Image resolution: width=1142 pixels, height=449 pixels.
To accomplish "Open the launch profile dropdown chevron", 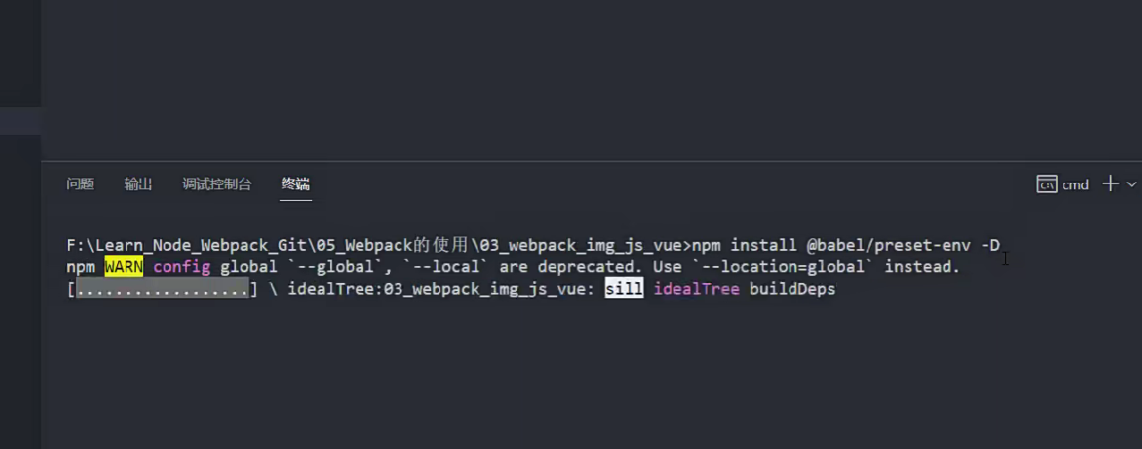I will tap(1131, 184).
